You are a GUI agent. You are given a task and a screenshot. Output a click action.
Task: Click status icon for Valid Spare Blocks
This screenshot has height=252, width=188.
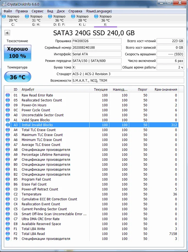[x=8, y=120]
